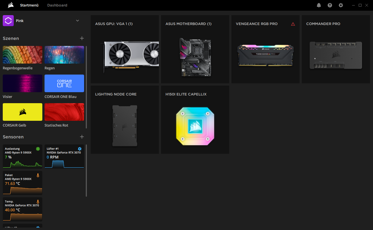Open the Commander Pro device image
The height and width of the screenshot is (230, 373).
pos(336,55)
